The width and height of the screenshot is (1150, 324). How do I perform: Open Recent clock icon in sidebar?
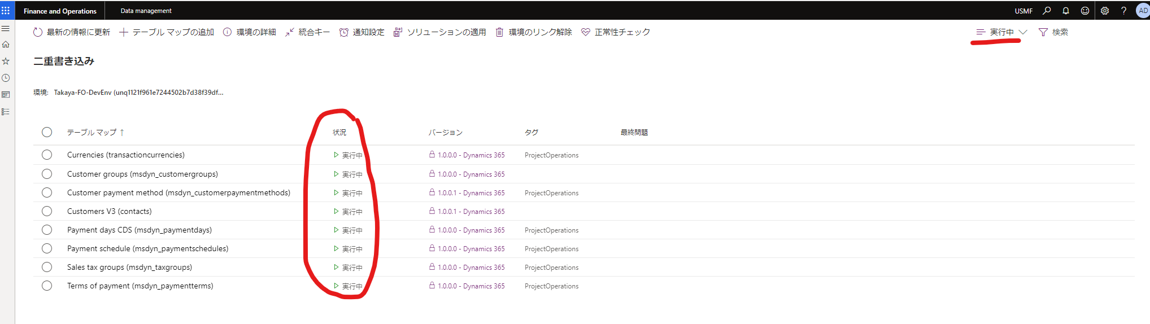(6, 78)
